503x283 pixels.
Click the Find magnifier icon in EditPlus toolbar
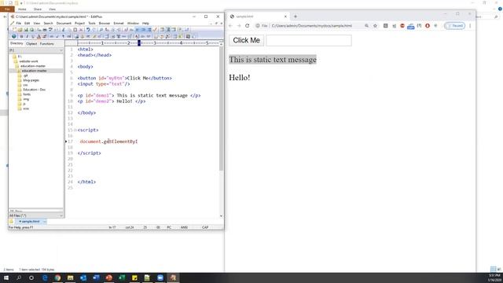[x=101, y=30]
